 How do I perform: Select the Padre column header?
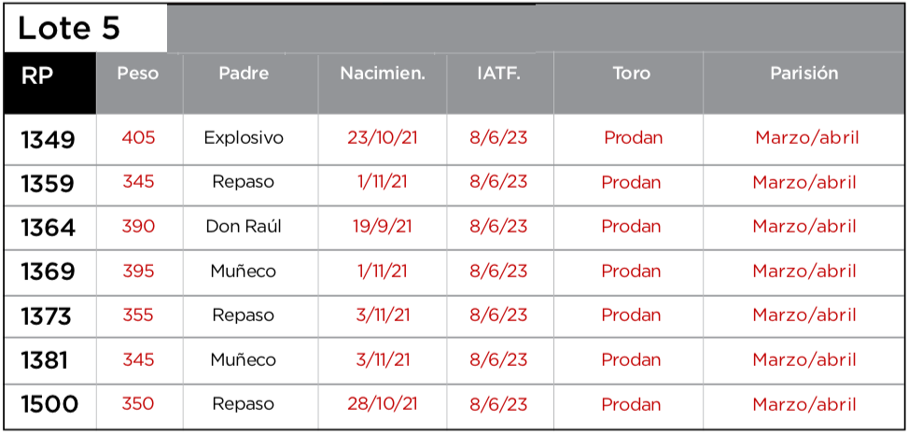pos(244,74)
